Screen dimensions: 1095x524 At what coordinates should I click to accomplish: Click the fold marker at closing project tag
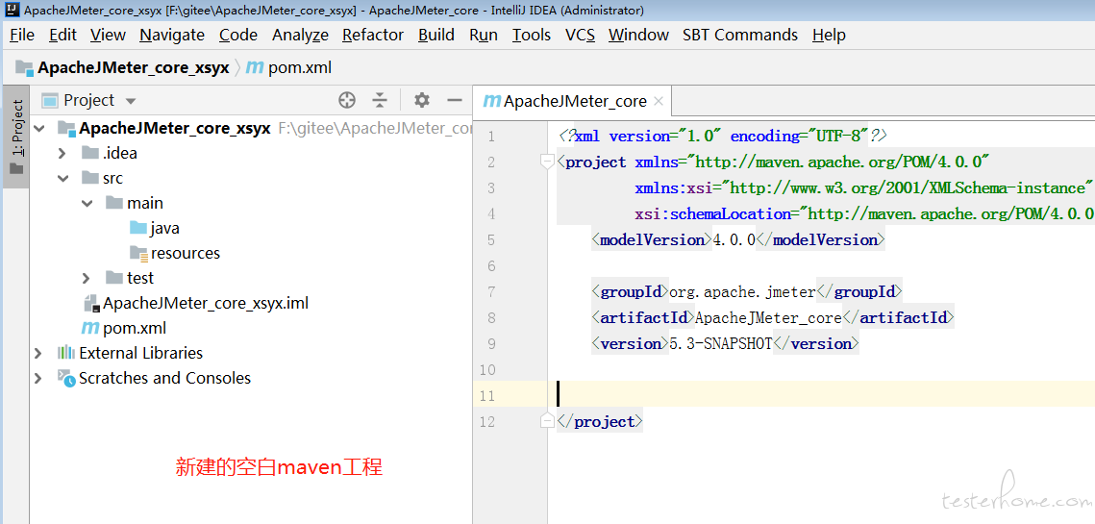coord(548,421)
